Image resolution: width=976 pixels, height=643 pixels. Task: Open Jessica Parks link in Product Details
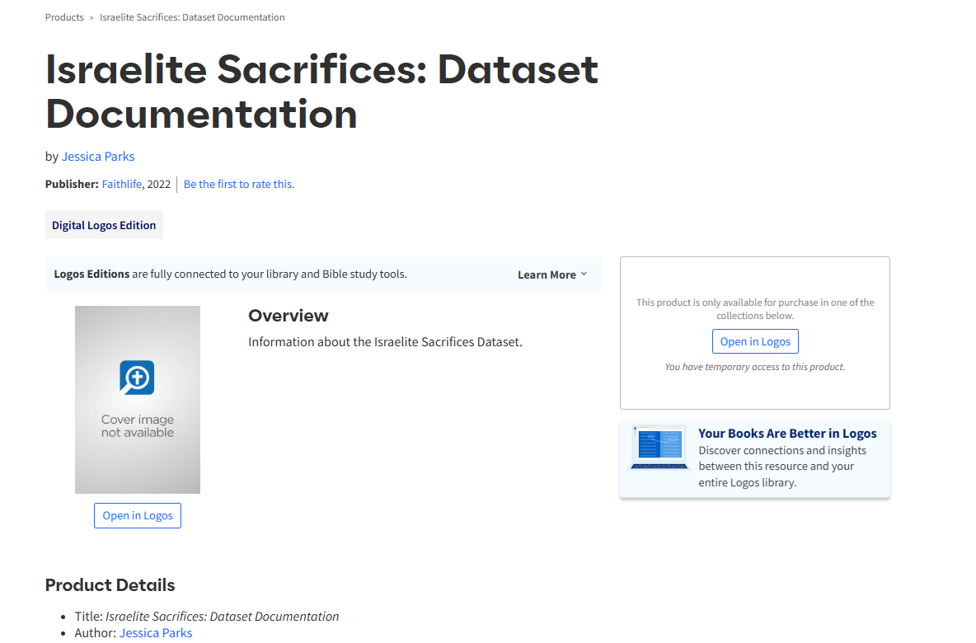156,632
